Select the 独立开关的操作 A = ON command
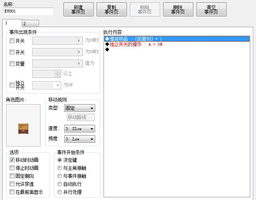Screen dimensions: 256x200 [177, 44]
